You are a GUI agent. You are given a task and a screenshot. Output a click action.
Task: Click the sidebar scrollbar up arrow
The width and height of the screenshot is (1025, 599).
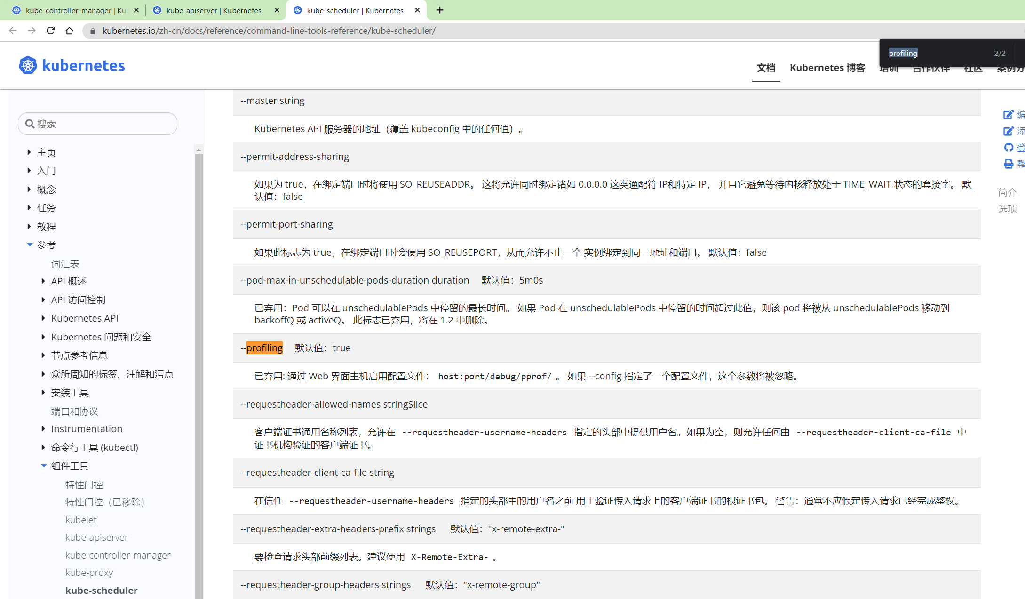tap(199, 150)
